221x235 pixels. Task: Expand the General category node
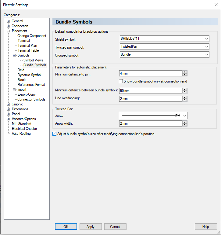click(x=9, y=21)
